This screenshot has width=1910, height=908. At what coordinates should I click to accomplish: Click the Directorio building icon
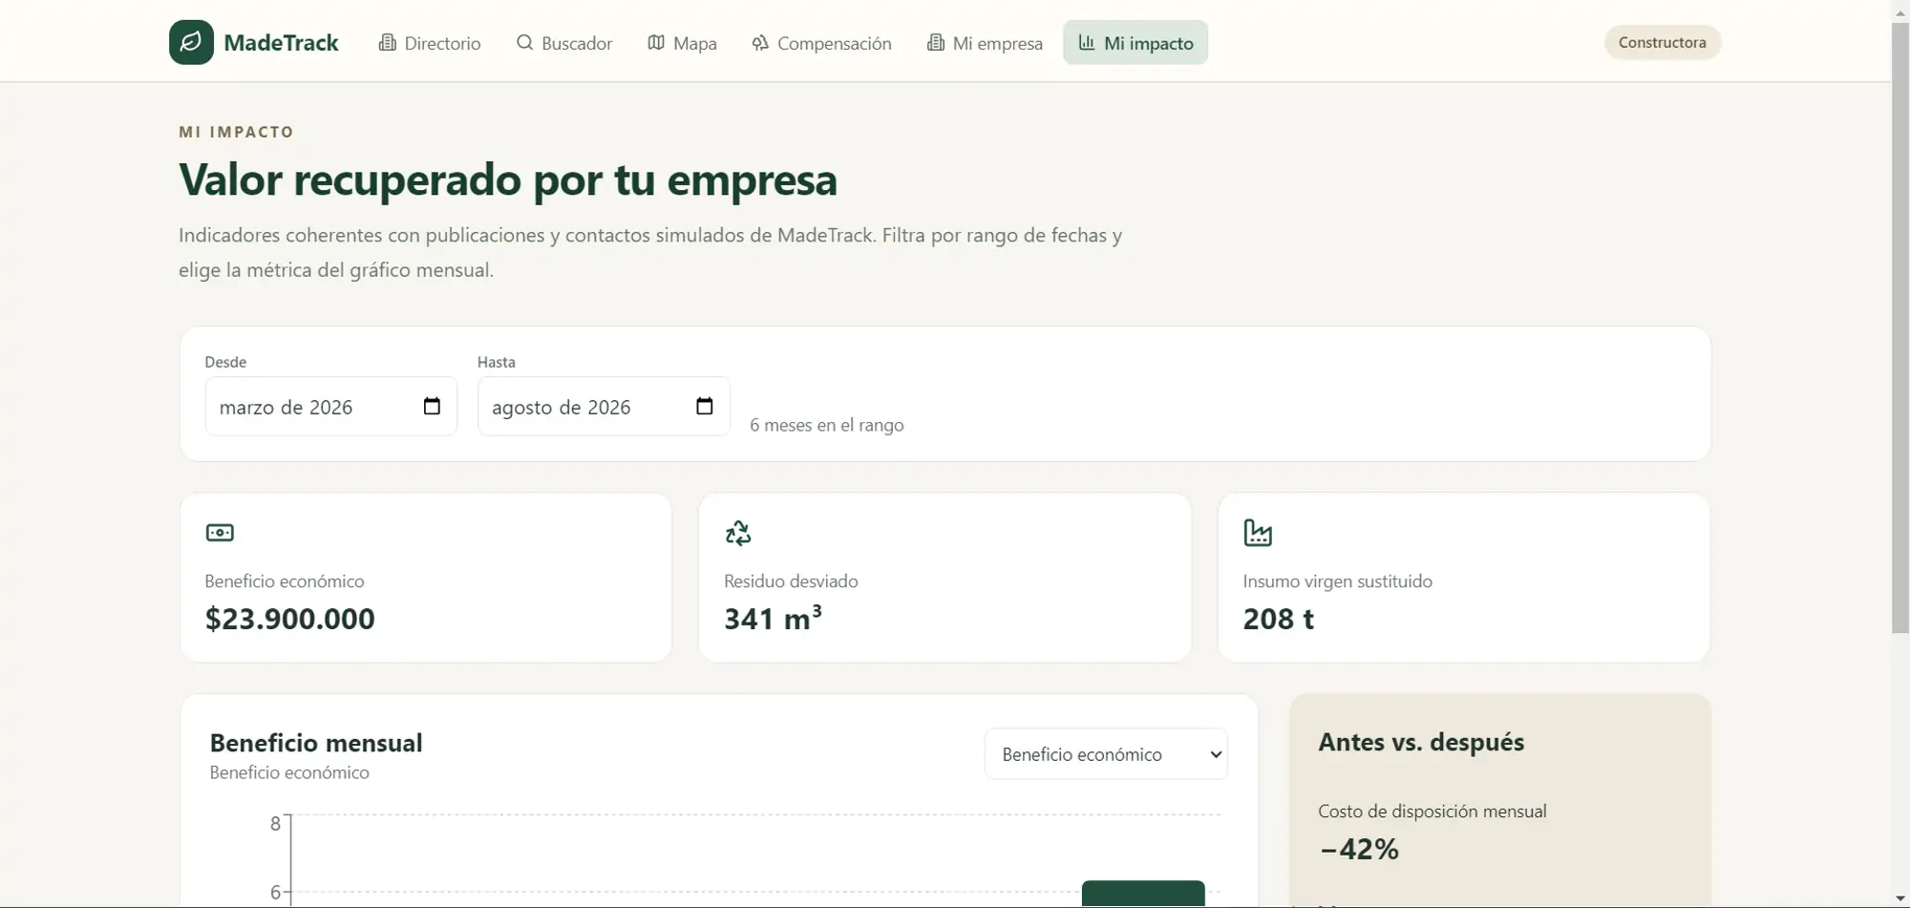[x=387, y=43]
